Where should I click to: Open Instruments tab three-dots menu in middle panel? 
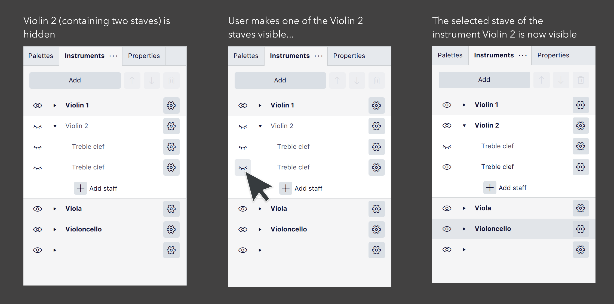(x=318, y=56)
